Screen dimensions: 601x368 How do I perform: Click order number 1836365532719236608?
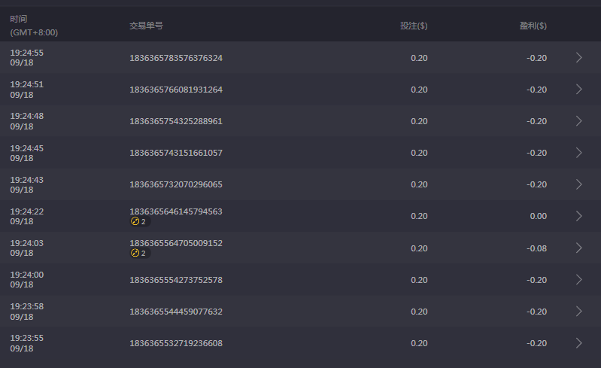click(176, 343)
